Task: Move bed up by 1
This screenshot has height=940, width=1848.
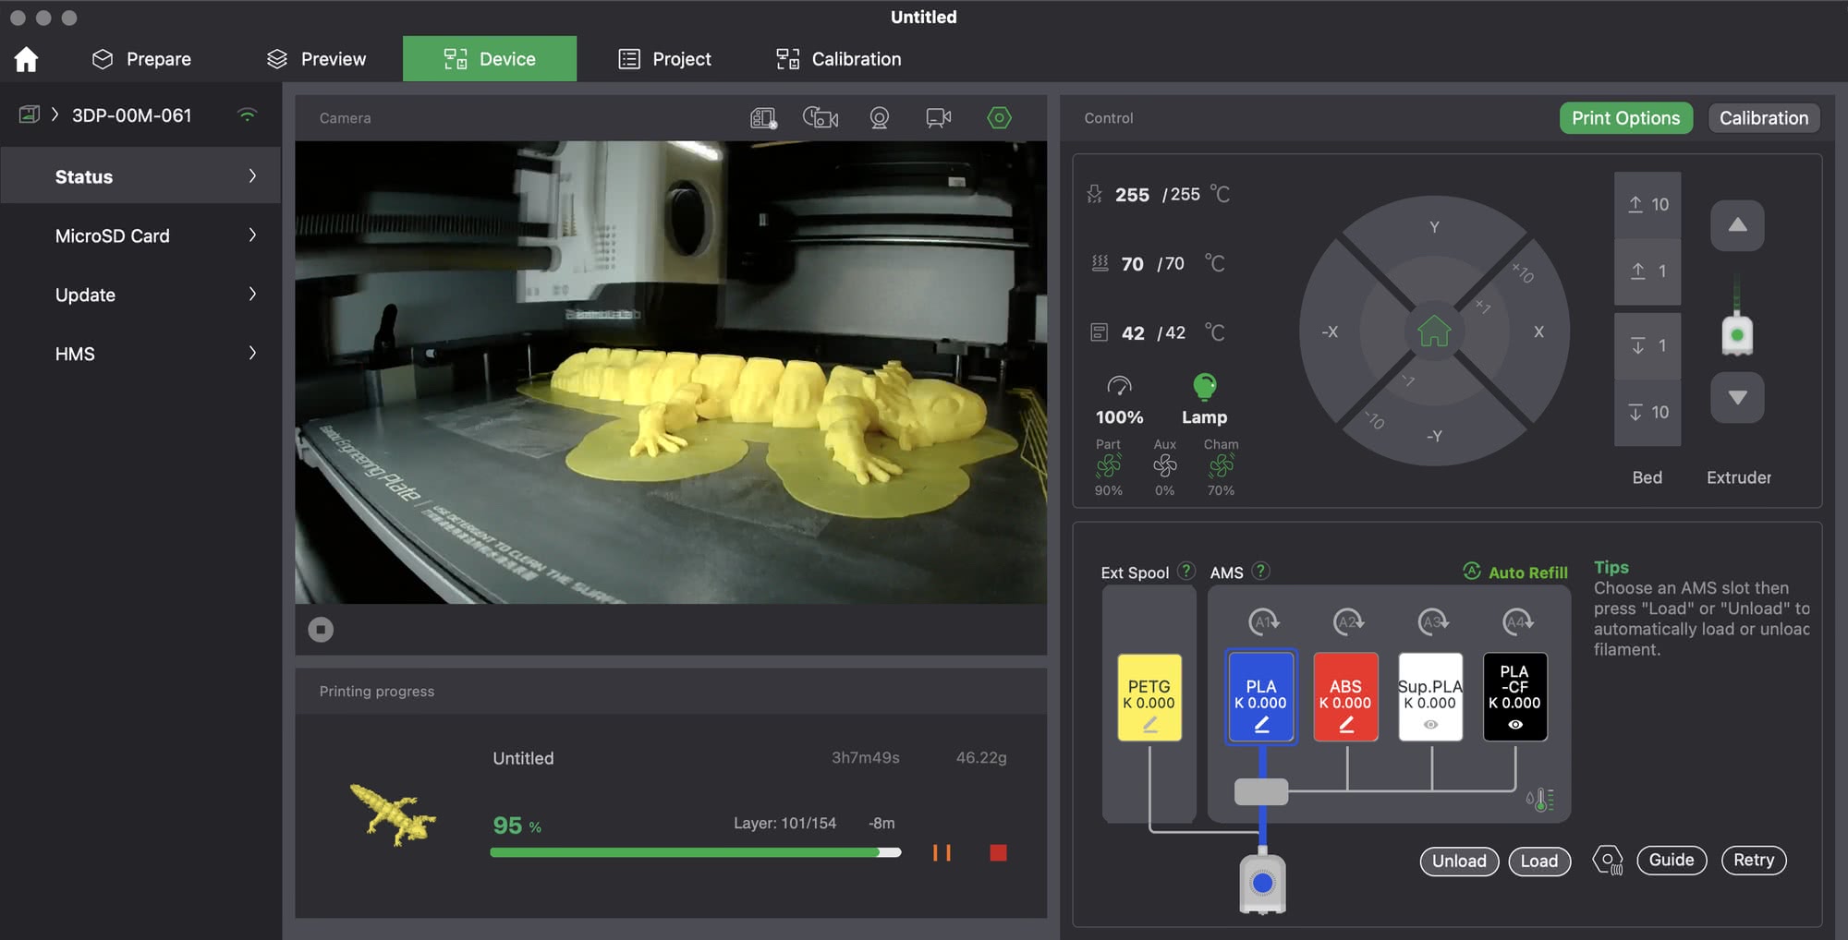Action: [x=1647, y=271]
